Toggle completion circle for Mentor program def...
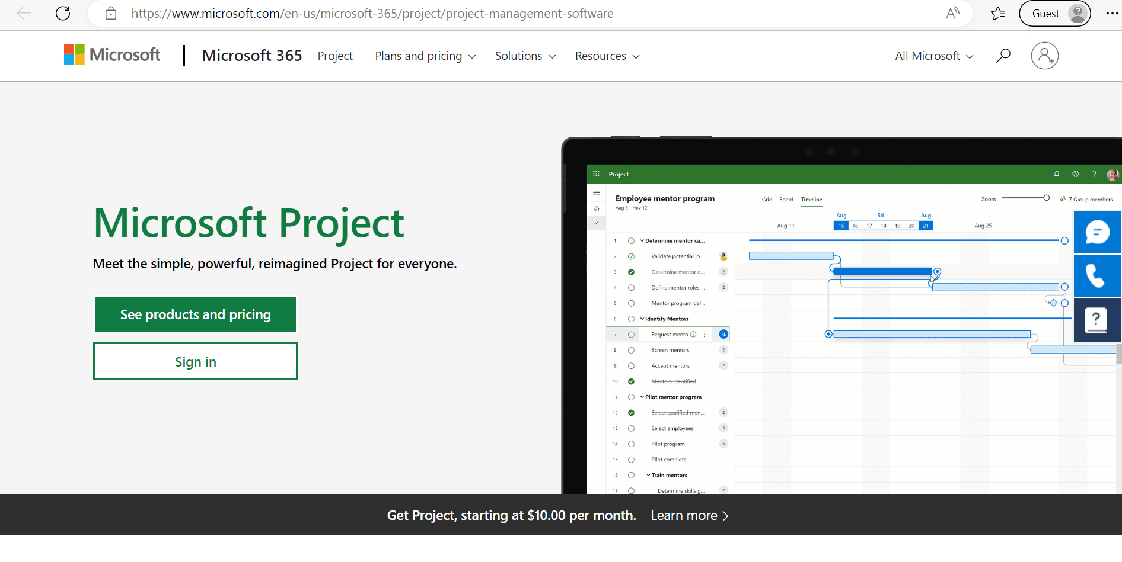 [x=632, y=303]
